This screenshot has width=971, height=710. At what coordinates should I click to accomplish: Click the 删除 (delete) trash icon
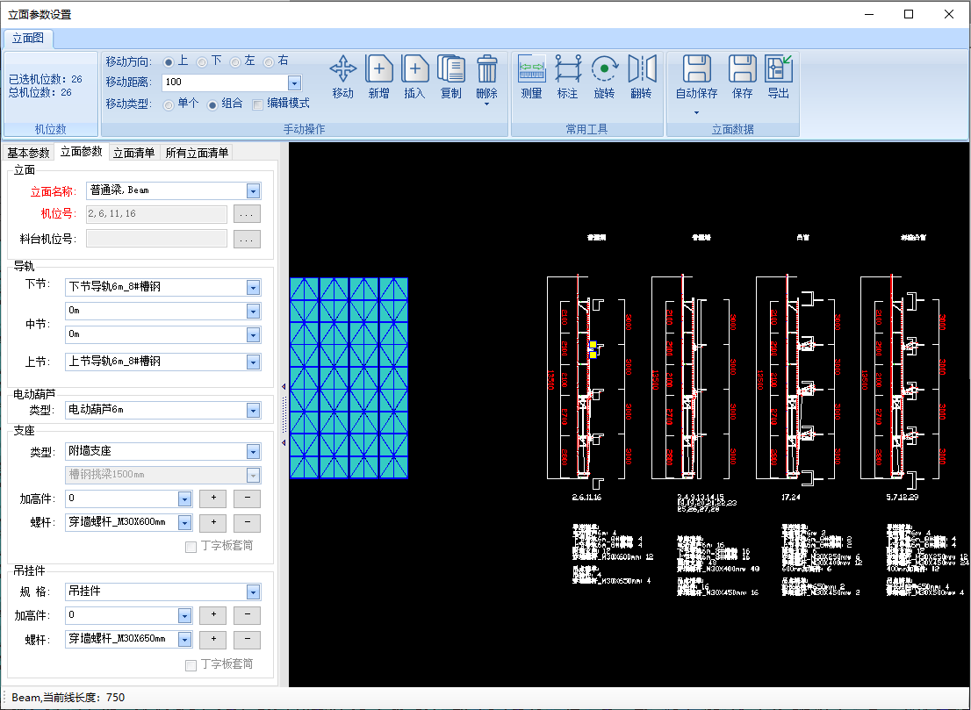coord(486,68)
